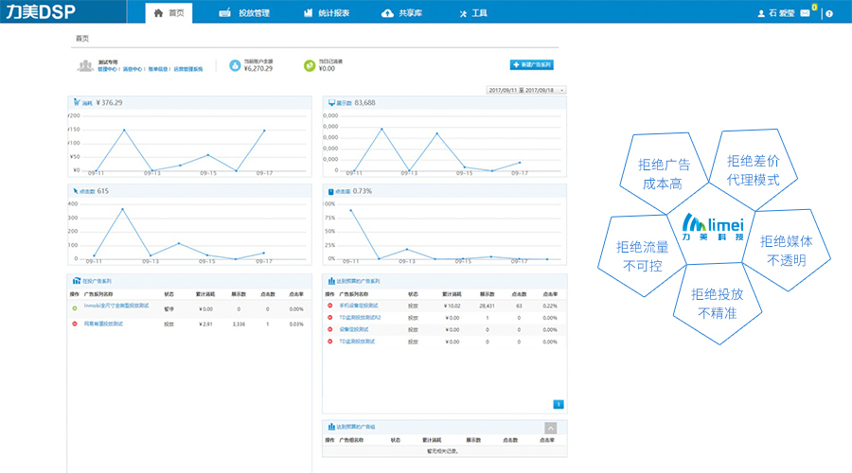Click the 拒绝广告成本高 pentagon

(x=664, y=173)
